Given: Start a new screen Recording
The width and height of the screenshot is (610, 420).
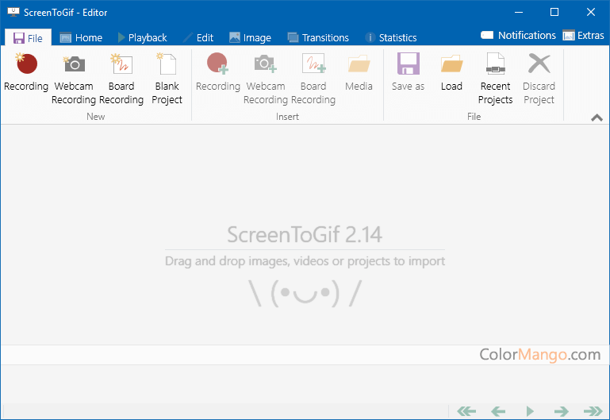Looking at the screenshot, I should tap(26, 74).
